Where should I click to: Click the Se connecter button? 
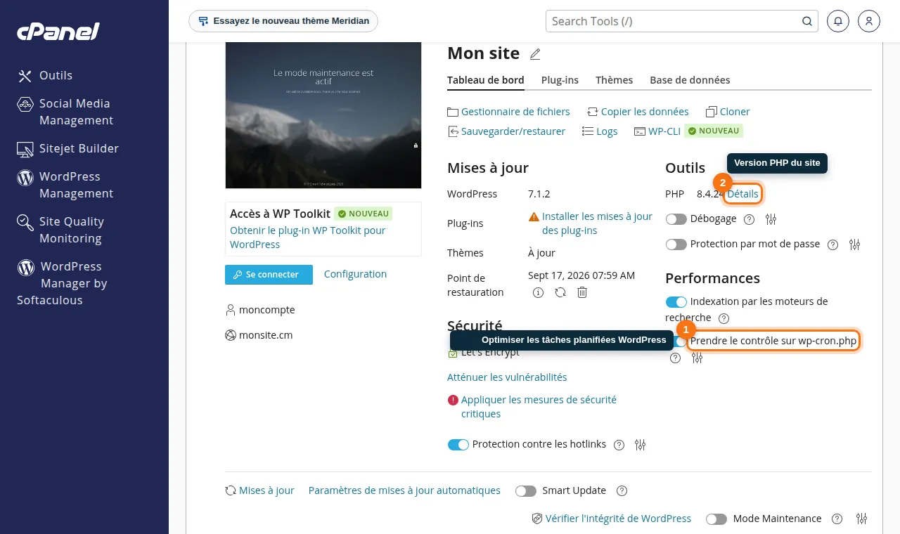(x=269, y=275)
